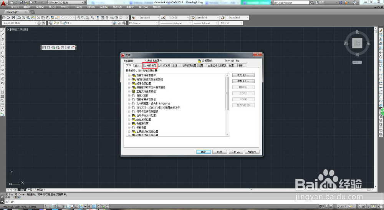This screenshot has height=210, width=384.
Task: Toggle Quick Properties in status bar
Action: [x=98, y=206]
